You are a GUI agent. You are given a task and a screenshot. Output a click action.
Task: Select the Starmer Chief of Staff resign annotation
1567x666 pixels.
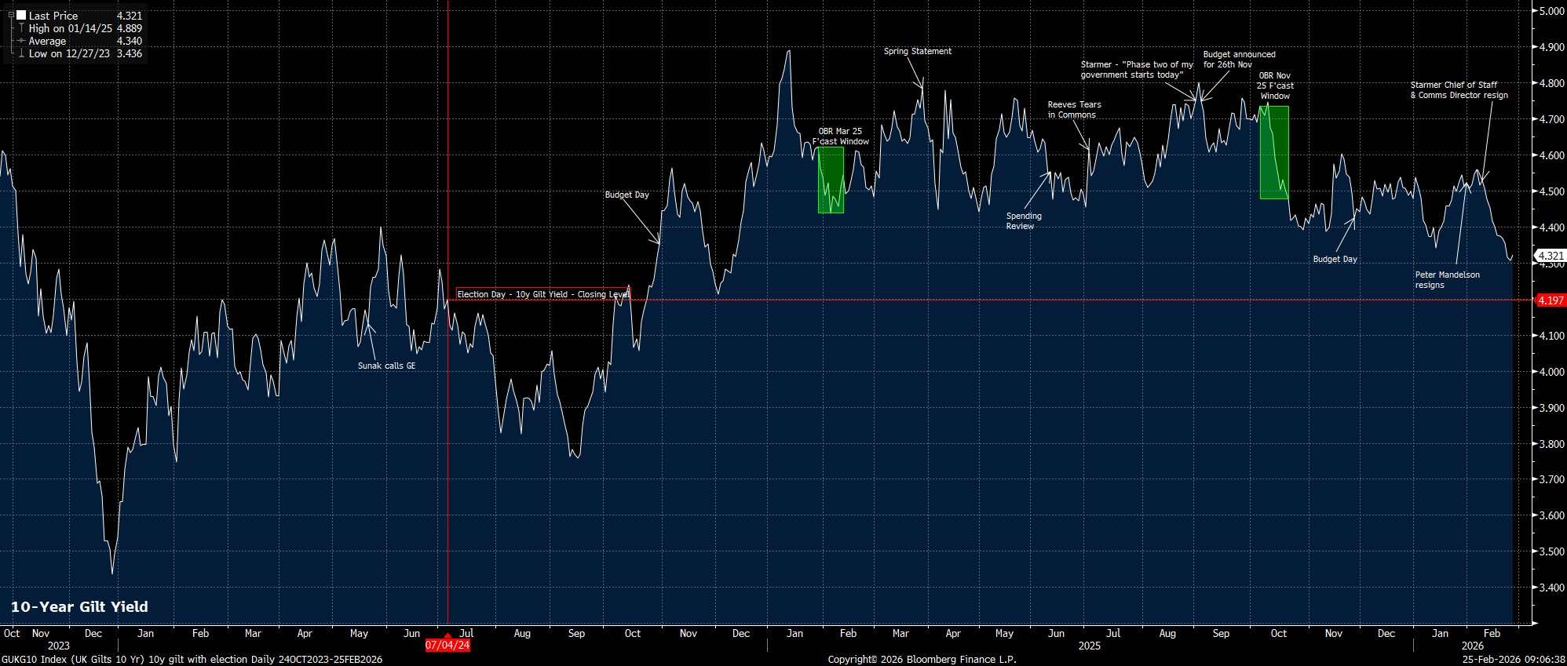[1459, 90]
